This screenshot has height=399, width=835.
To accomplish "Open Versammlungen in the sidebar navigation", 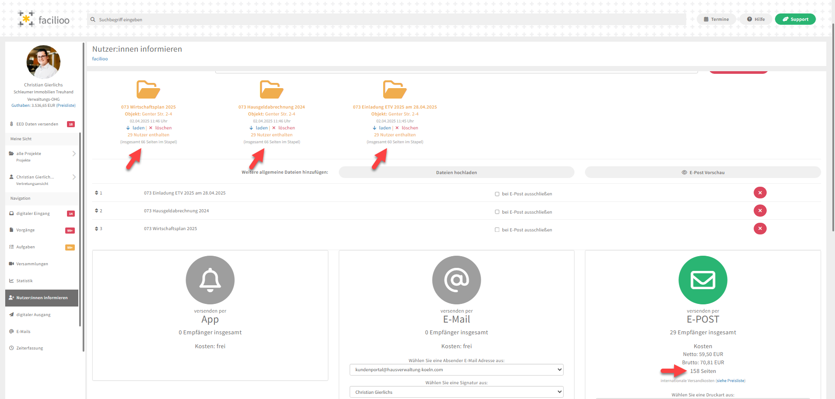I will coord(32,264).
